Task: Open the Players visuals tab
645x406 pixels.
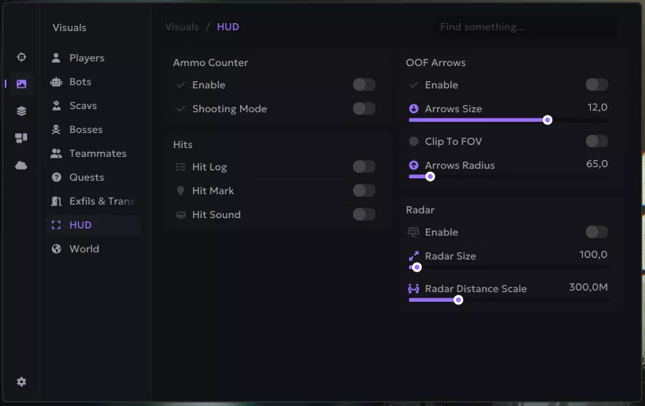Action: click(x=86, y=58)
